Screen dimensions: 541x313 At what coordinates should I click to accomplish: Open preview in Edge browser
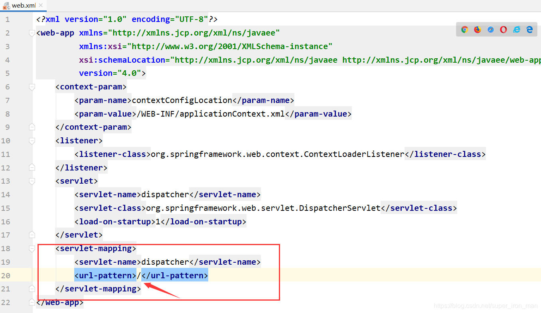point(529,30)
